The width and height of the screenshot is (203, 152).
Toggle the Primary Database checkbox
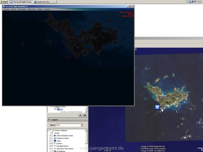[x=50, y=130]
